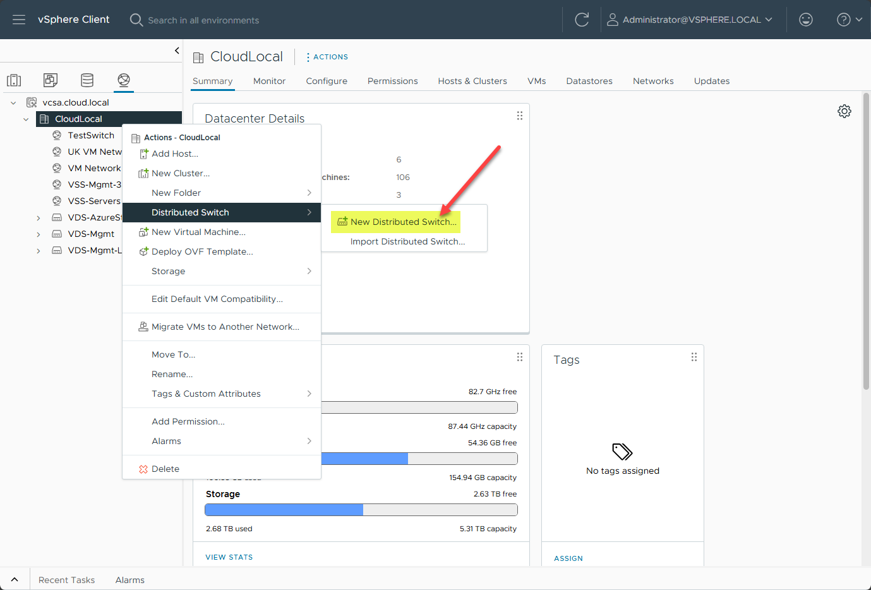Select Import Distributed Switch option
871x590 pixels.
pos(407,241)
